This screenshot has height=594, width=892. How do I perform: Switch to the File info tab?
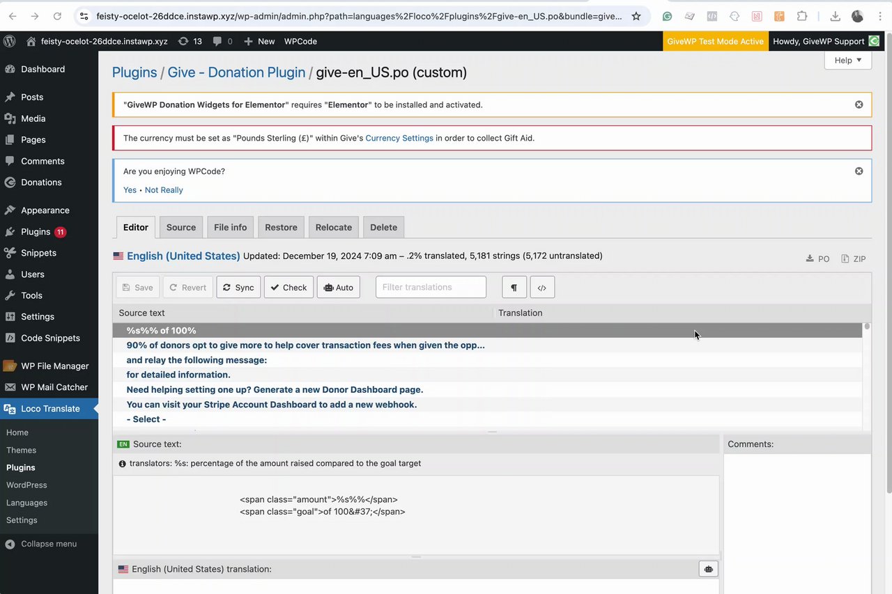pyautogui.click(x=230, y=227)
